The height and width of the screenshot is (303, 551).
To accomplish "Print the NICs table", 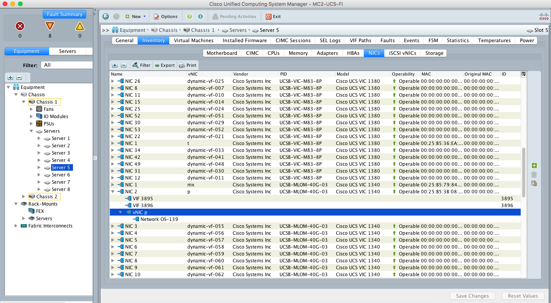I will 187,65.
